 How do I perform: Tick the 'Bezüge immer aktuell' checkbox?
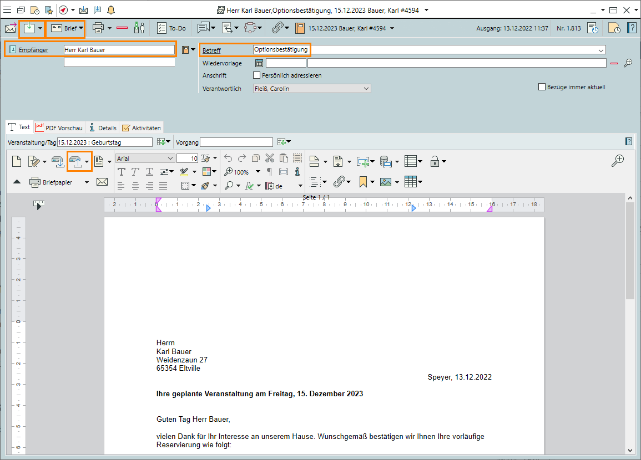(x=542, y=87)
